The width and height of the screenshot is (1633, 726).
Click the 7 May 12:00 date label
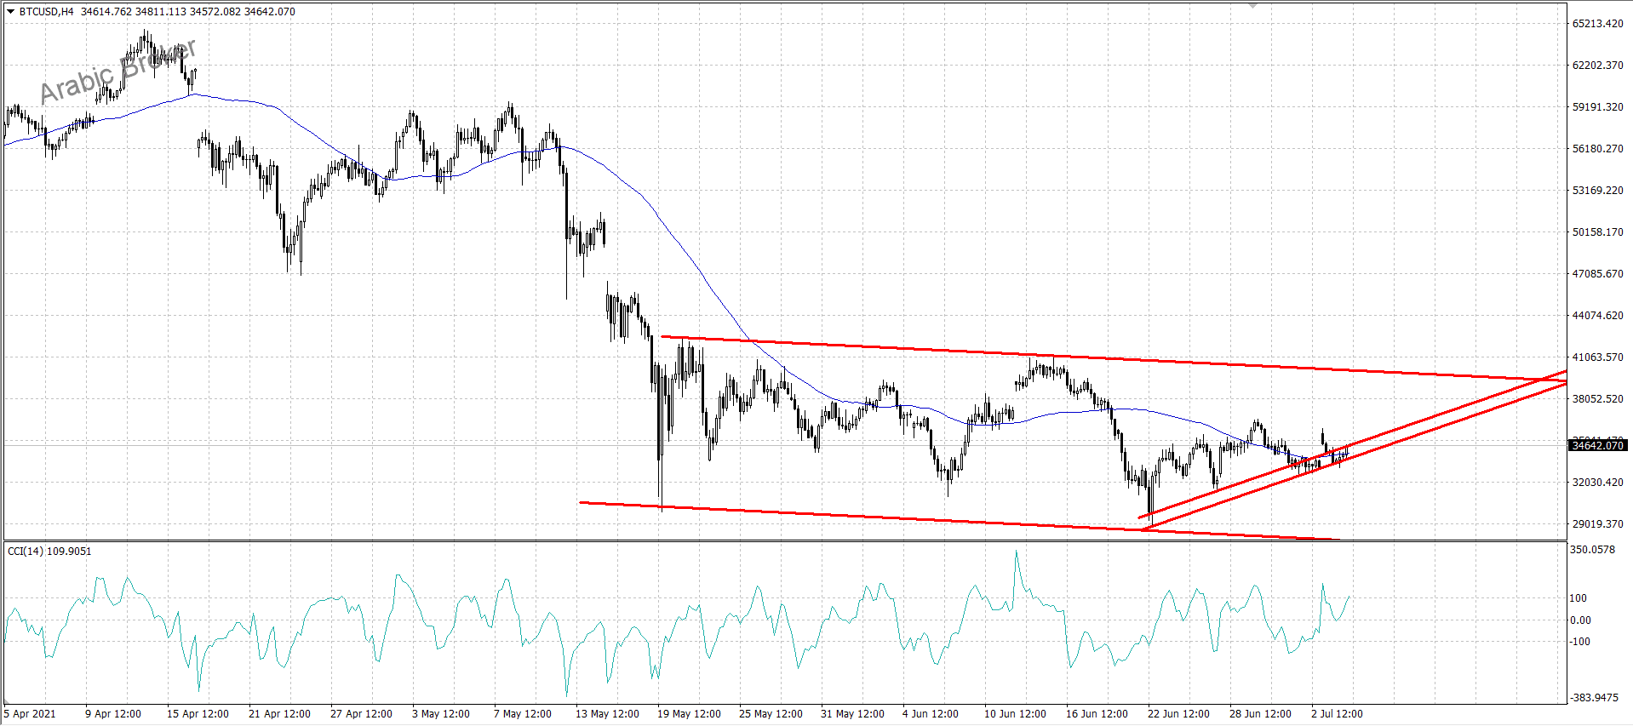tap(523, 714)
